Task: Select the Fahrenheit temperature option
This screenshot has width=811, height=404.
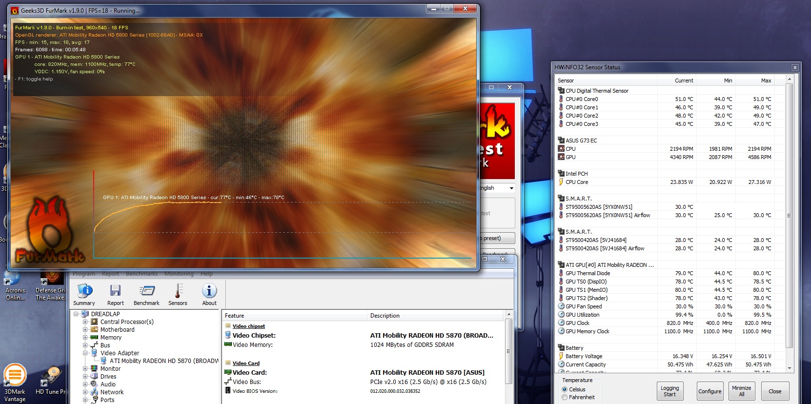Action: point(565,397)
